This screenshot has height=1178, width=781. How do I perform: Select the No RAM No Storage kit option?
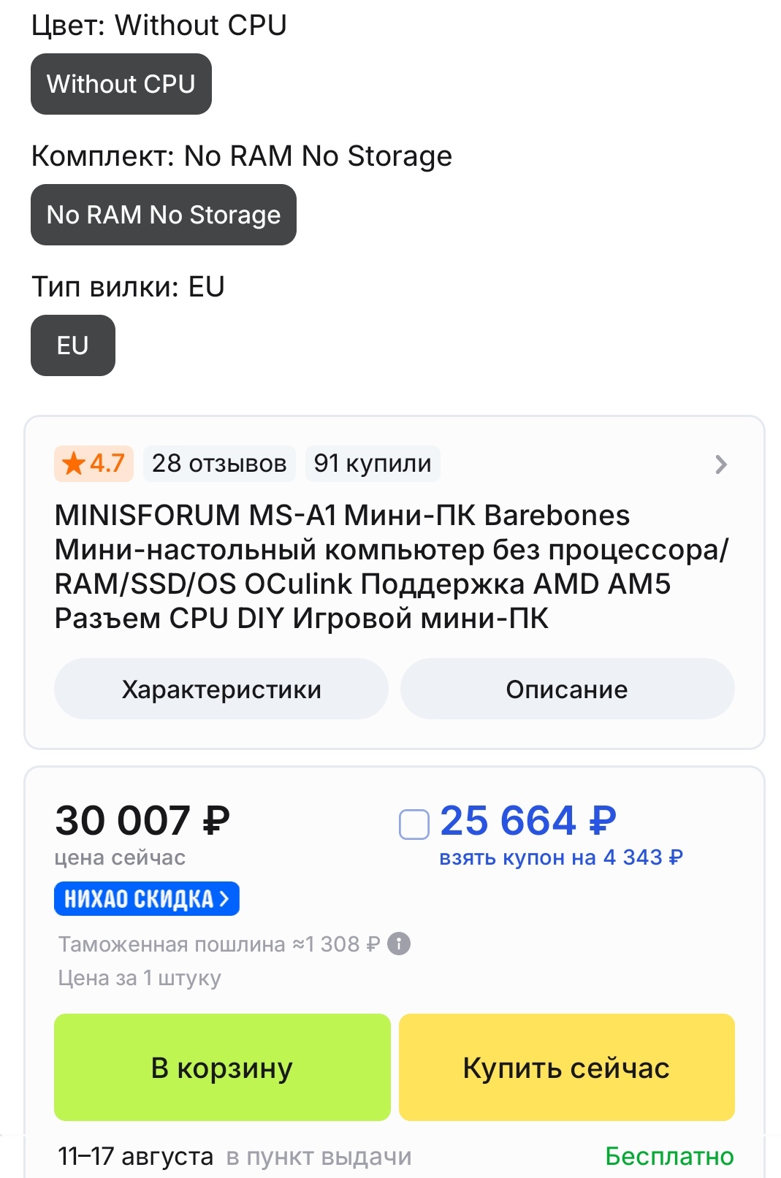[164, 215]
